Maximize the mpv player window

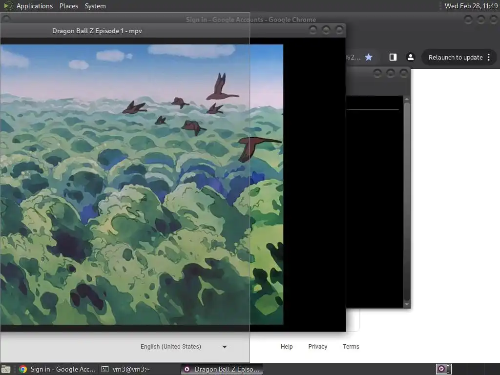tap(326, 30)
